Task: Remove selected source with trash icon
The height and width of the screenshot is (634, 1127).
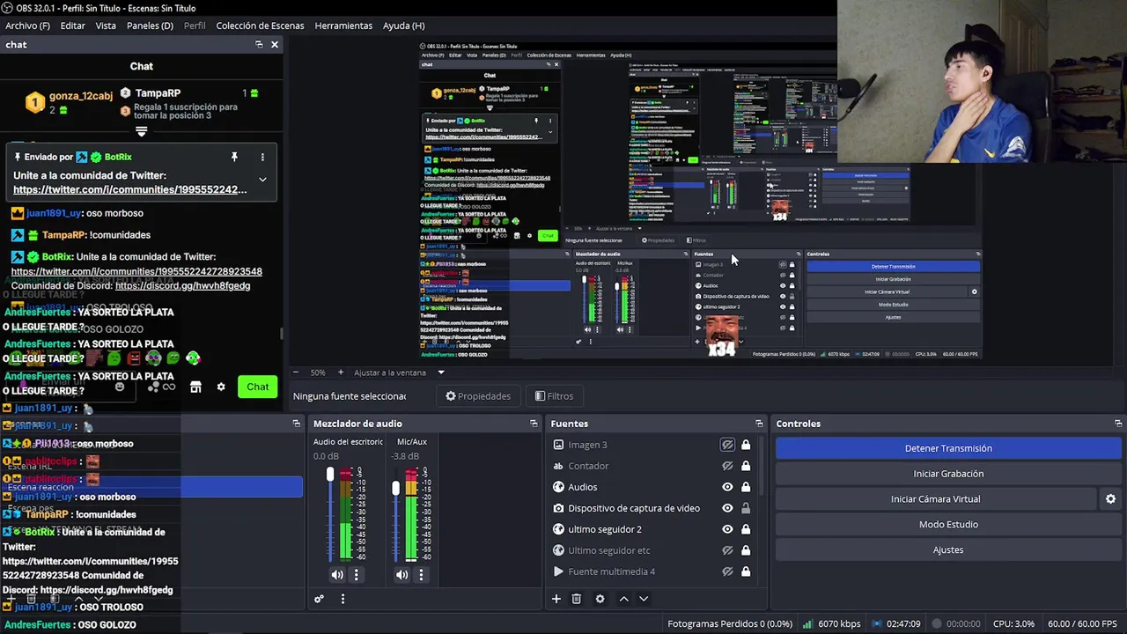Action: (577, 599)
